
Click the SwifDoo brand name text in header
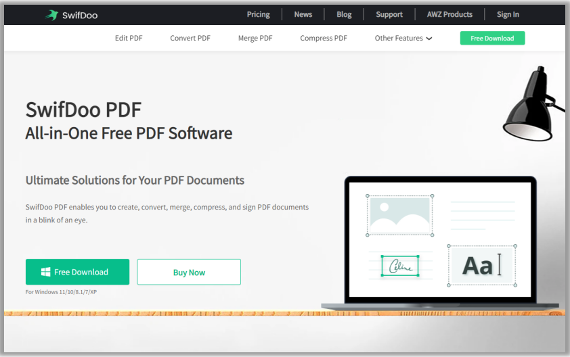pyautogui.click(x=80, y=16)
